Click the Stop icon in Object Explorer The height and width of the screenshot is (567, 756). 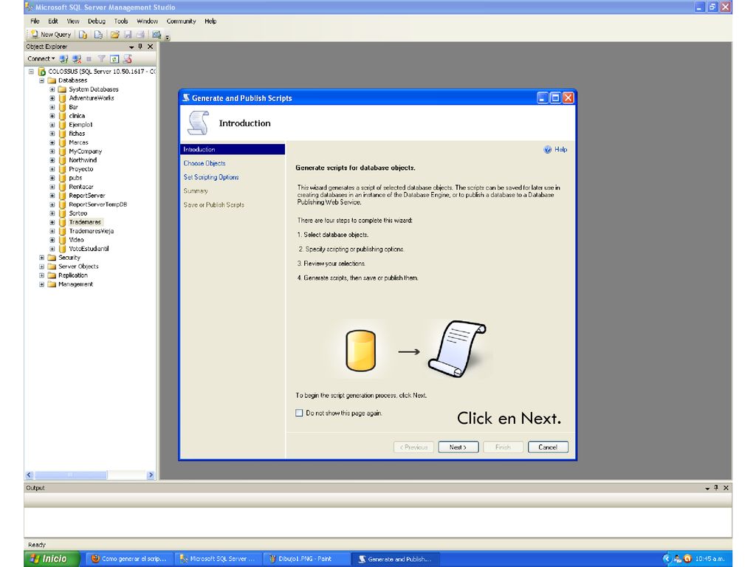coord(89,59)
